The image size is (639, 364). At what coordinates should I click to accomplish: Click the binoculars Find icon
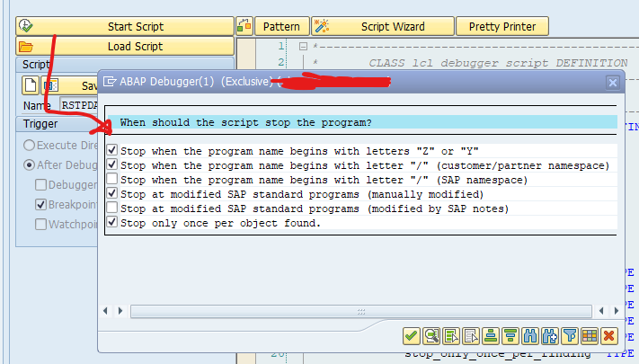pos(530,336)
